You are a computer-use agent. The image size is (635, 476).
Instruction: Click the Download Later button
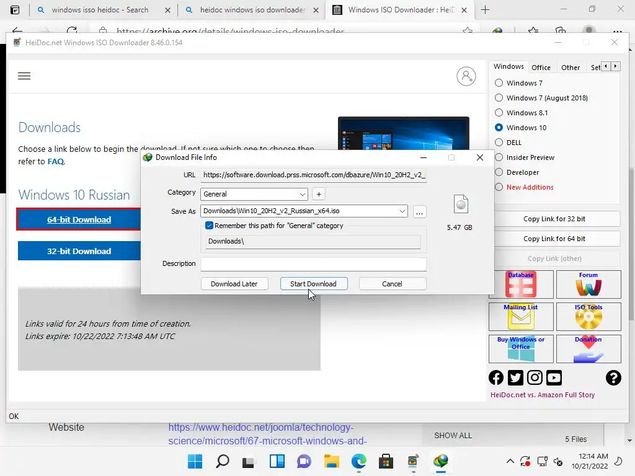pos(234,284)
